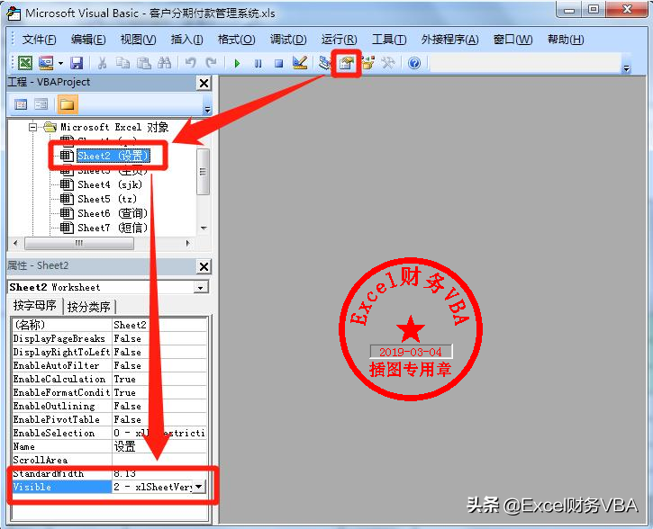Click the Break pause icon
This screenshot has width=653, height=529.
click(258, 64)
